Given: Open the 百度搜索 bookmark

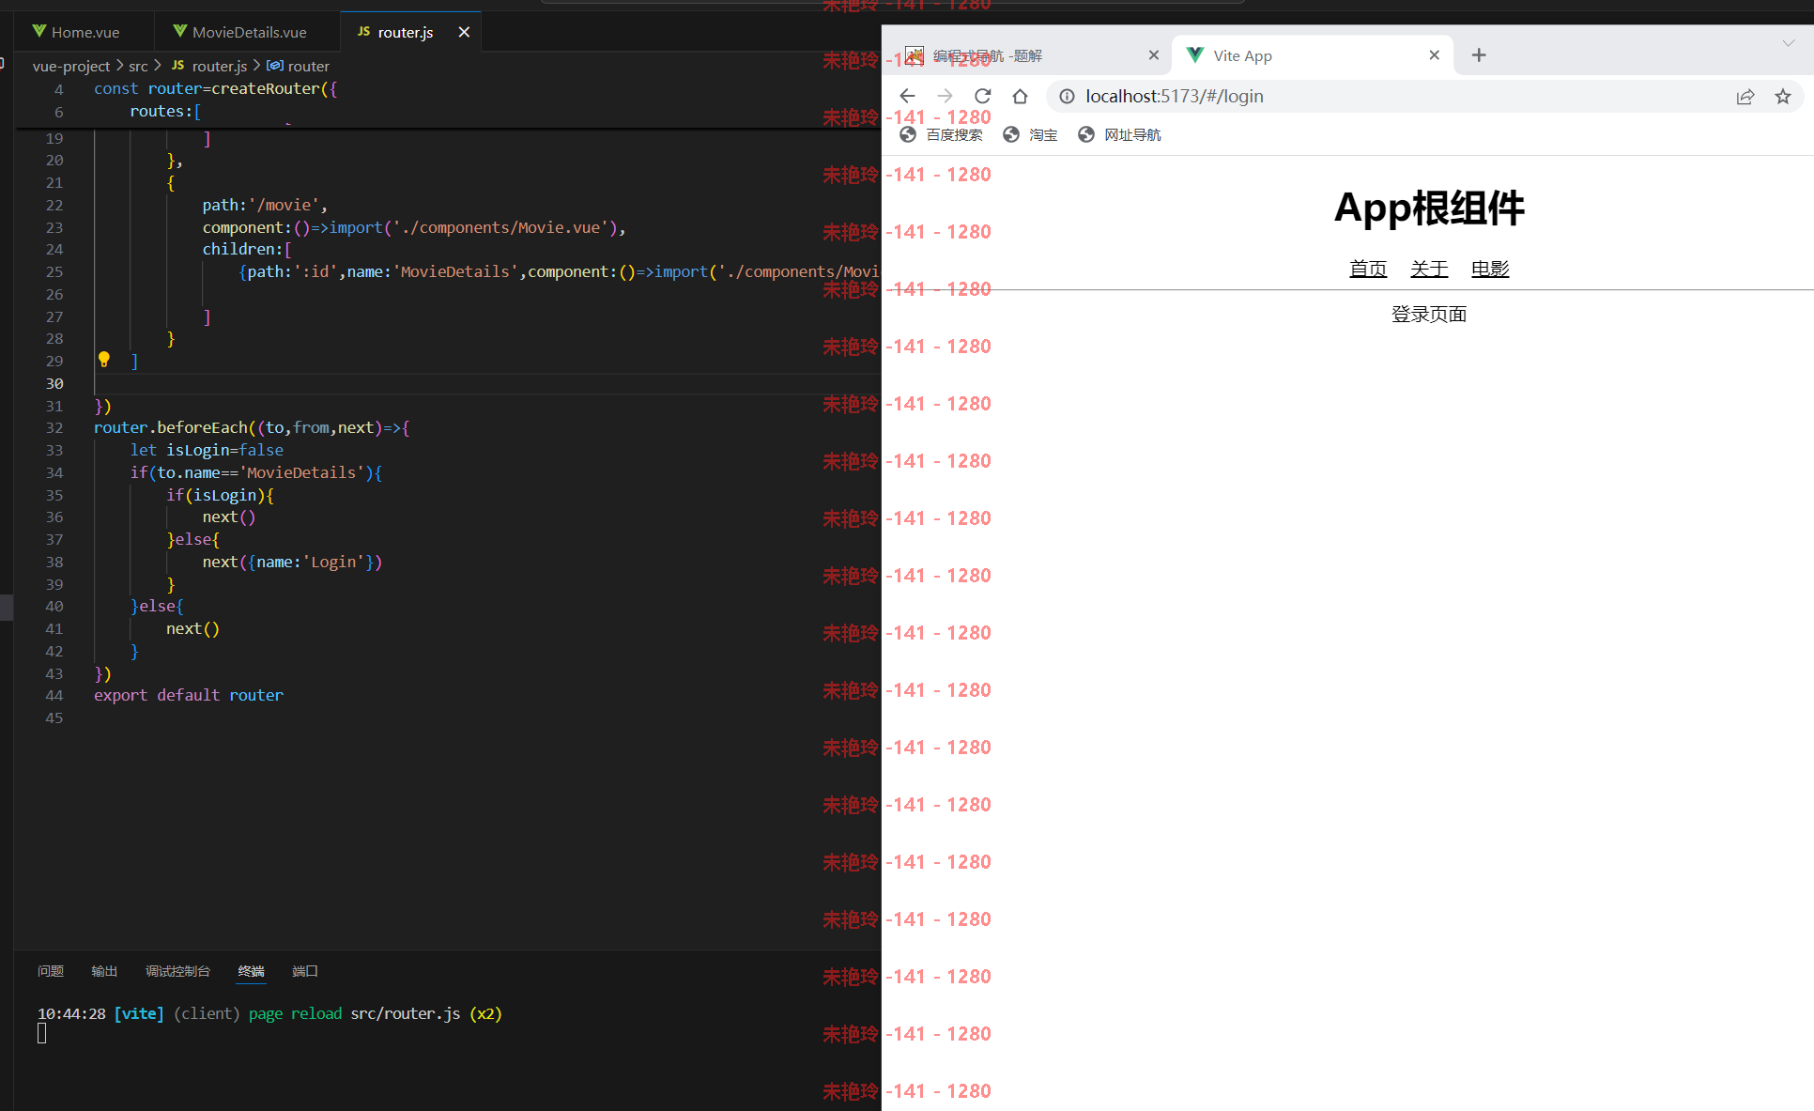Looking at the screenshot, I should click(941, 134).
